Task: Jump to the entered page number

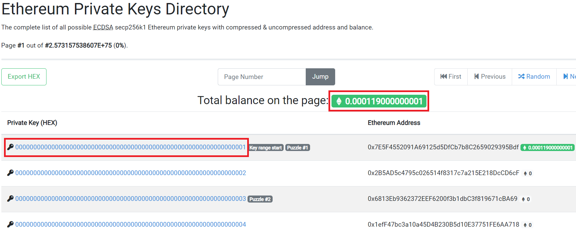Action: [x=320, y=77]
